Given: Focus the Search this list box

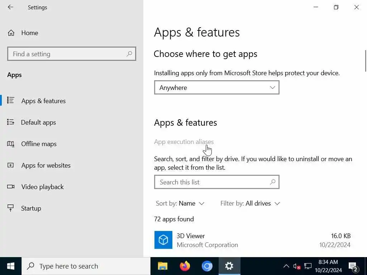Looking at the screenshot, I should click(x=217, y=182).
